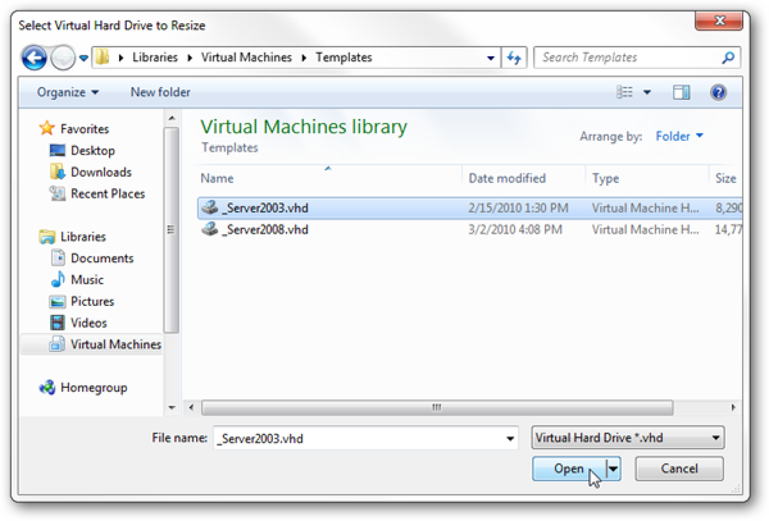Click the greyed forward navigation arrow
This screenshot has height=521, width=769.
coord(63,58)
